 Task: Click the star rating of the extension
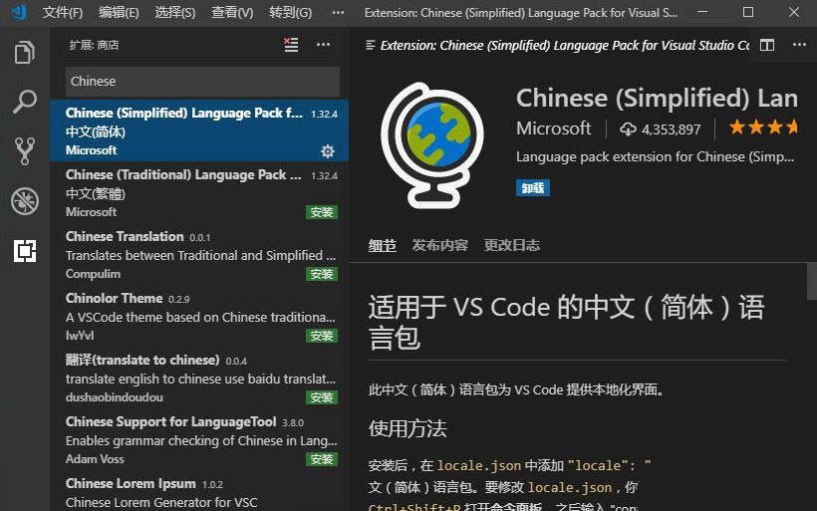[x=763, y=128]
